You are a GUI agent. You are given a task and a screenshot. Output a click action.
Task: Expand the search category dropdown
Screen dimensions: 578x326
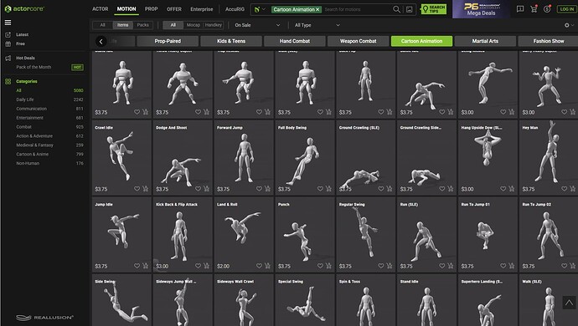[x=260, y=9]
